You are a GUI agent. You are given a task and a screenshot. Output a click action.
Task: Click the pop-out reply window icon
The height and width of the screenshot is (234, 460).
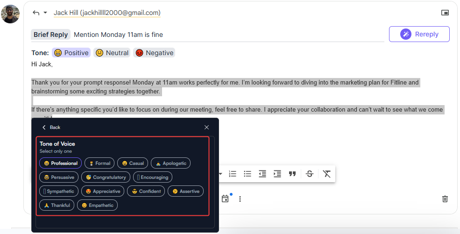point(445,13)
